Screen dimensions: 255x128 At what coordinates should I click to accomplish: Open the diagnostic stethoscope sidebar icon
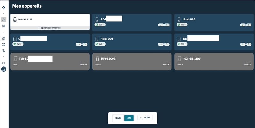[x=4, y=63]
